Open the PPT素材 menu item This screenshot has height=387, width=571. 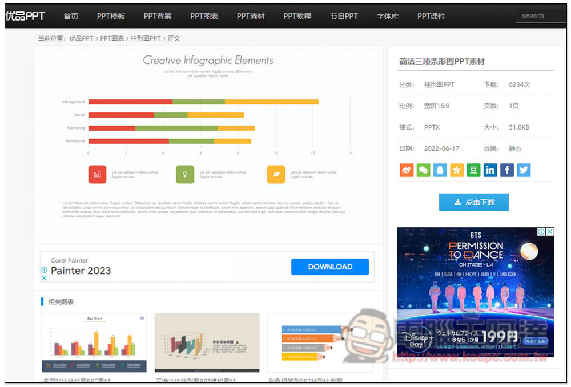[x=251, y=16]
